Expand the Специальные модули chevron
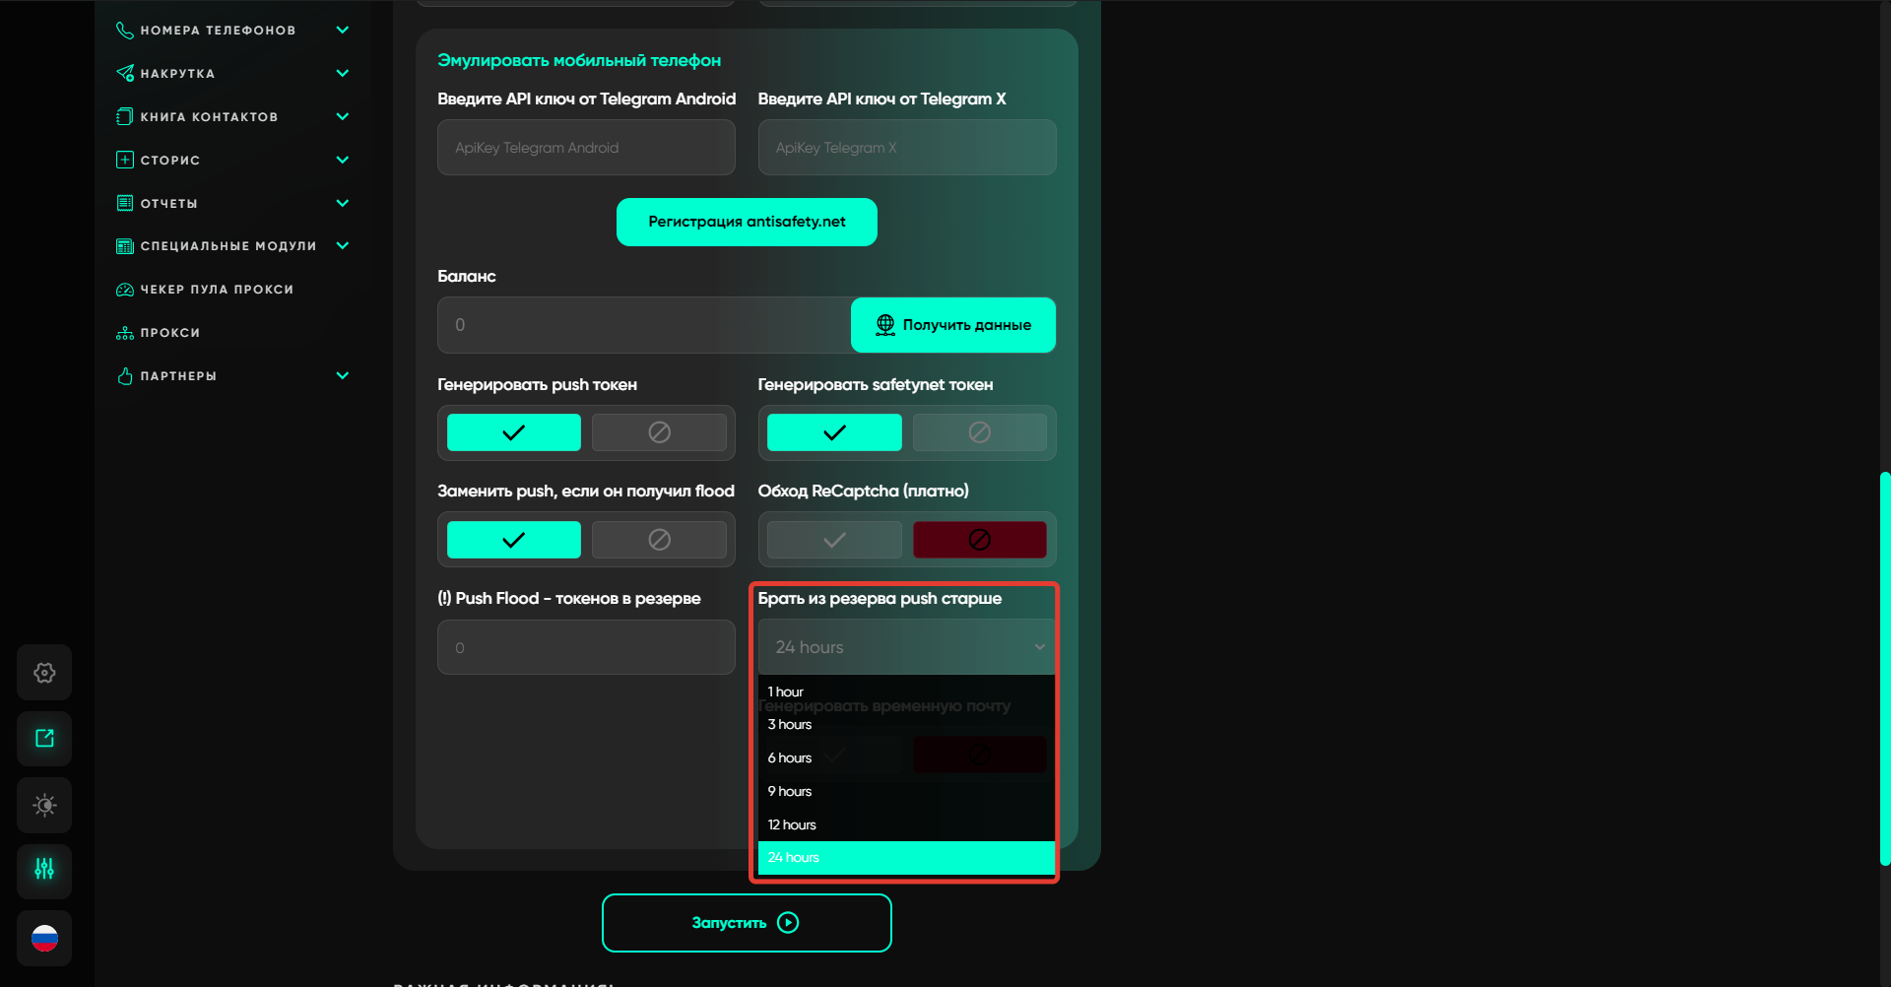The height and width of the screenshot is (987, 1891). [x=342, y=245]
